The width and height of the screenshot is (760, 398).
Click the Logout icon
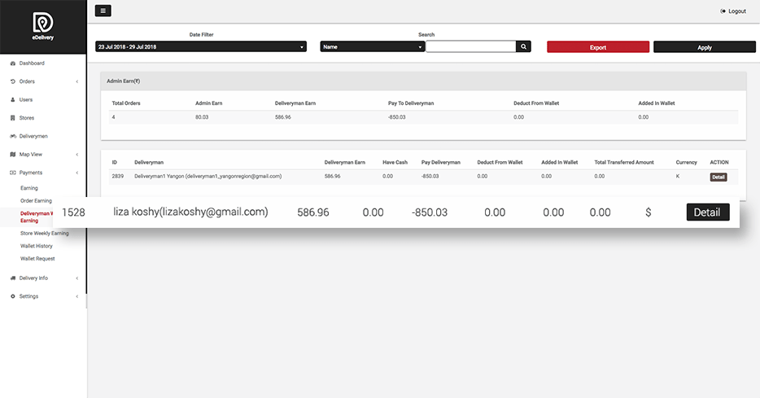(723, 11)
